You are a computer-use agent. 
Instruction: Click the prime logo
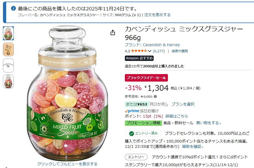coord(132,111)
